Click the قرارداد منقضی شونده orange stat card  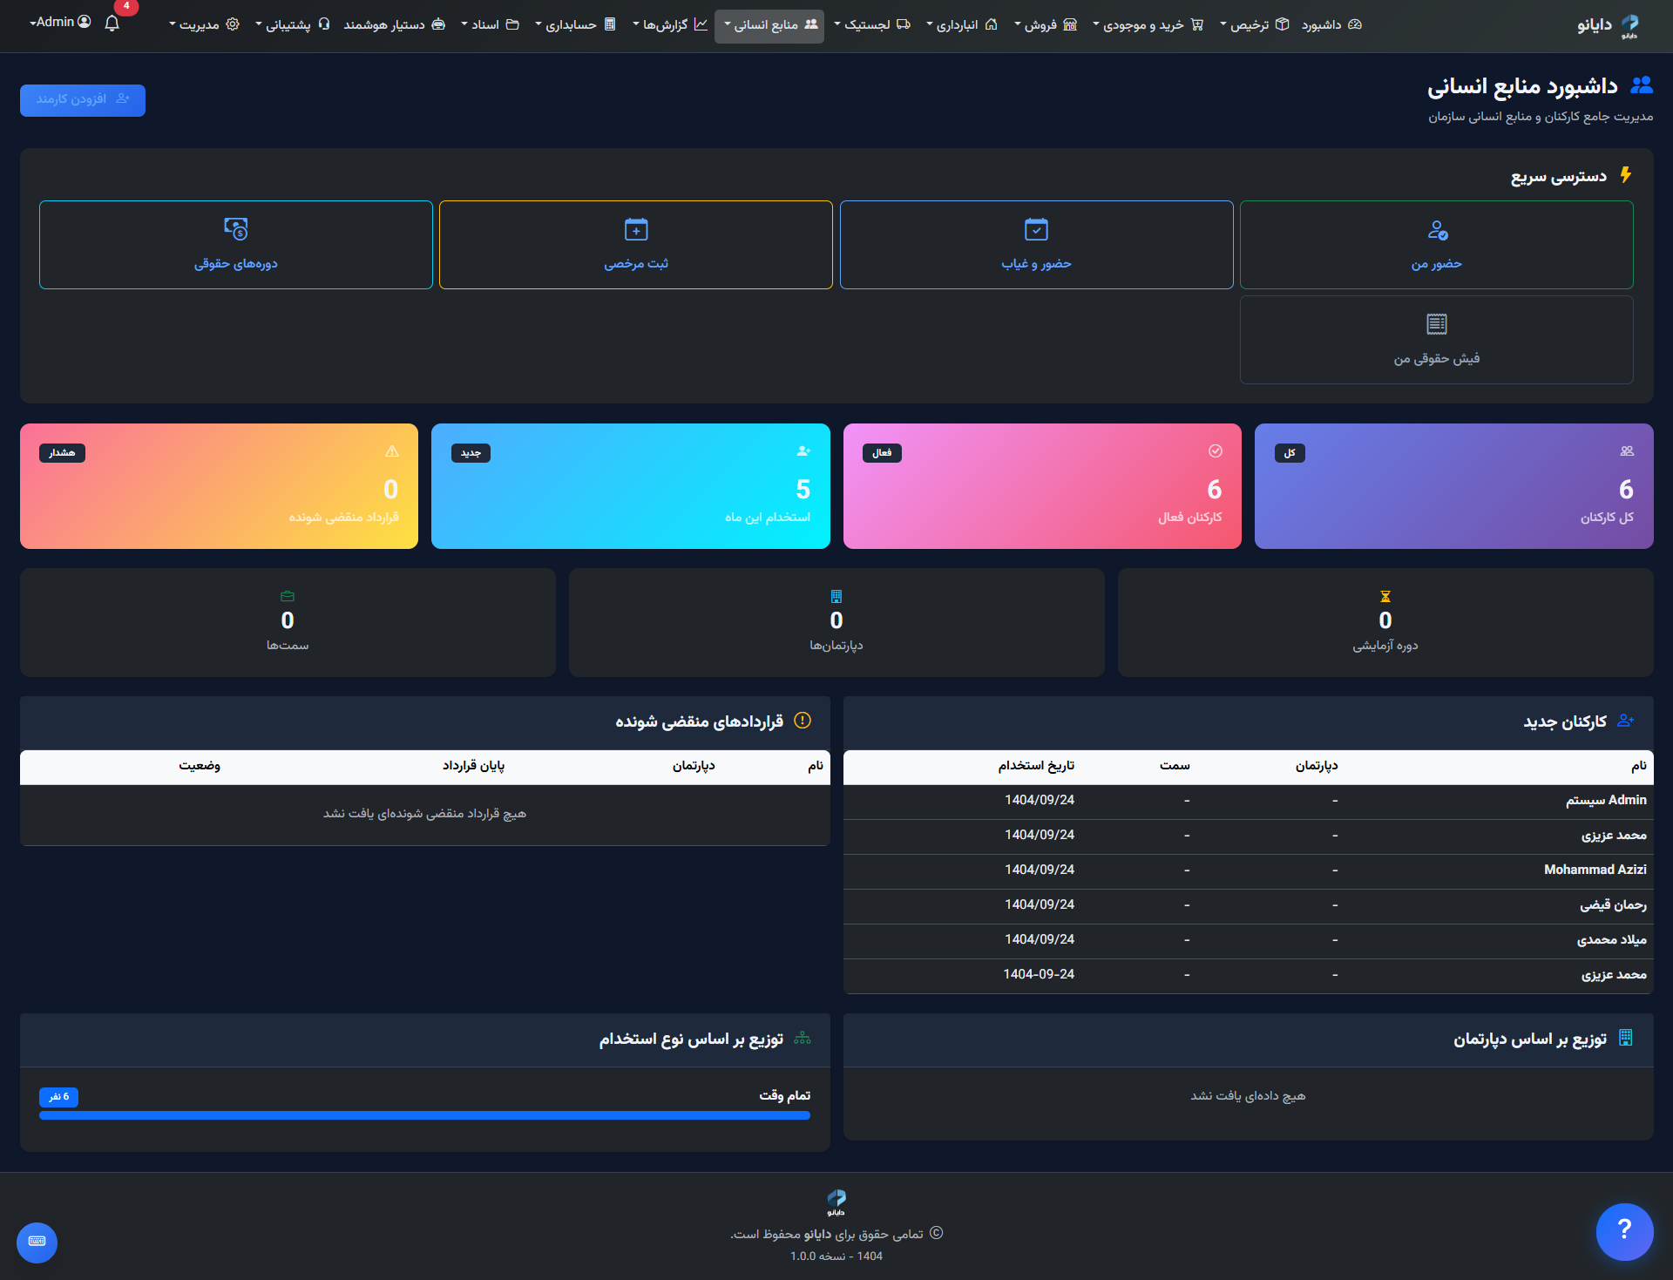coord(219,485)
